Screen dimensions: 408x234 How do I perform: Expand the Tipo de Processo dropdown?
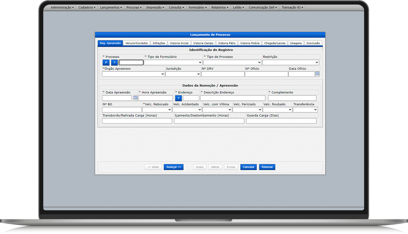(232, 63)
